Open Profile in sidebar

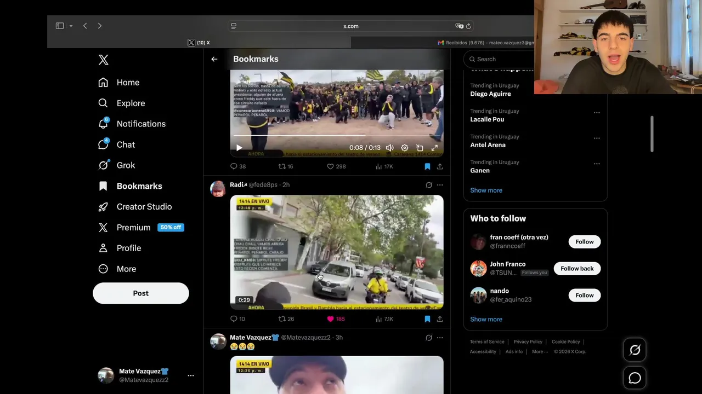[x=120, y=248]
